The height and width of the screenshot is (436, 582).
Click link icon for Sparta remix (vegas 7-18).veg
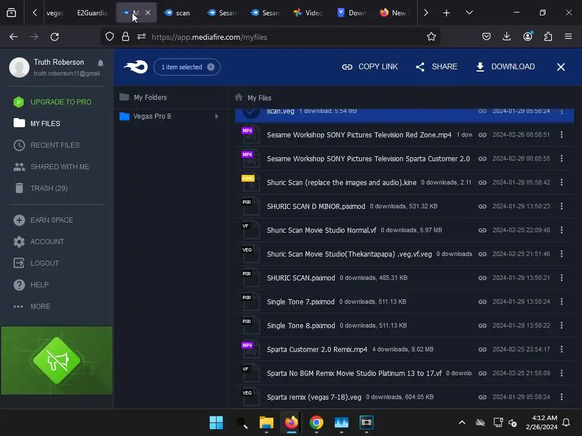point(482,397)
